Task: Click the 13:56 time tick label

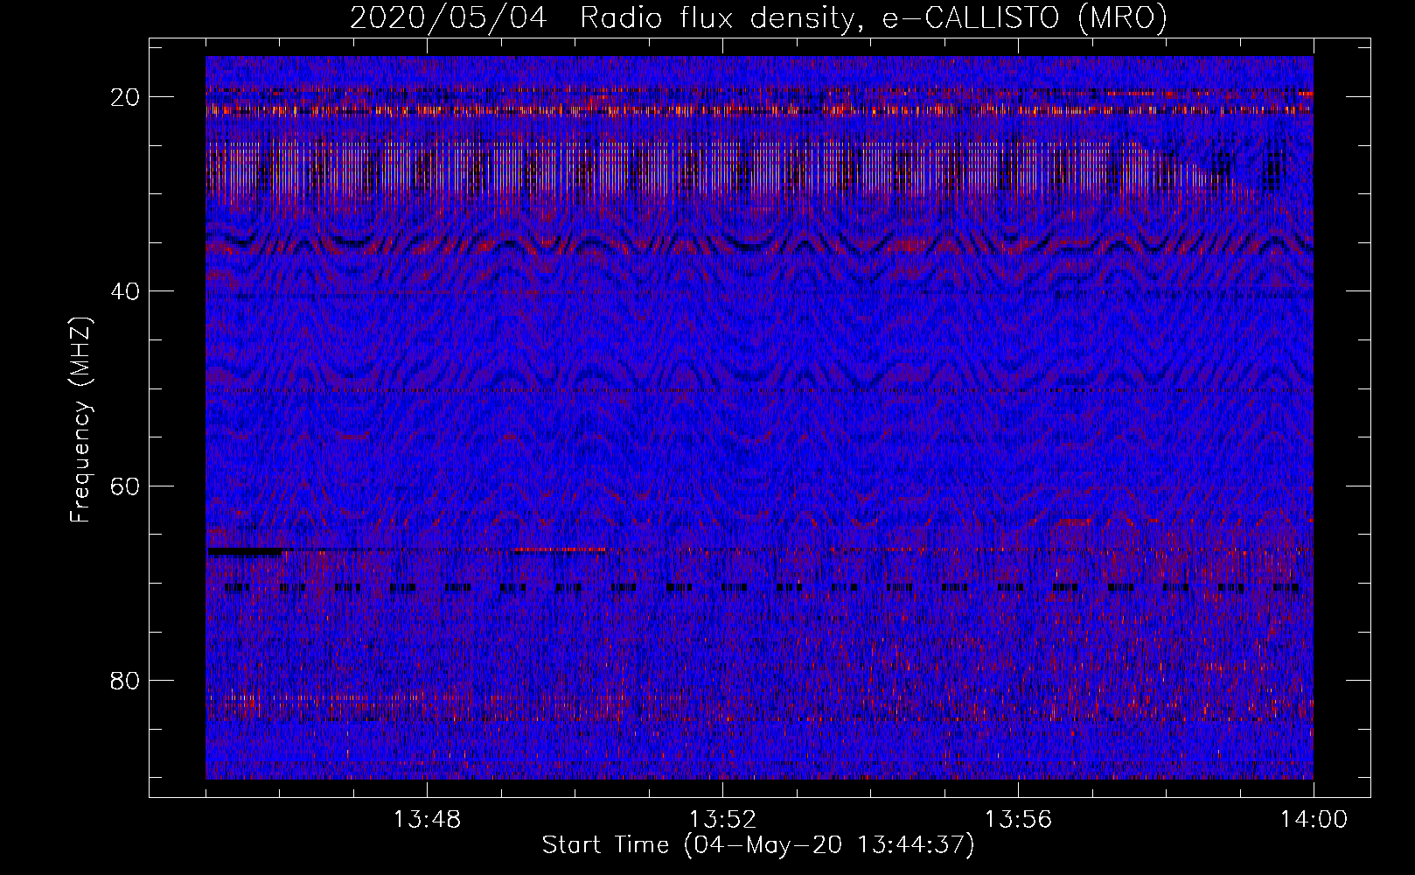Action: (x=1018, y=820)
